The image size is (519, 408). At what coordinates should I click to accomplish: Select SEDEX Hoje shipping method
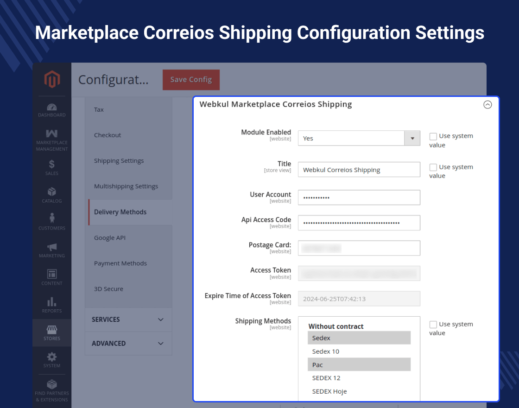(x=359, y=391)
